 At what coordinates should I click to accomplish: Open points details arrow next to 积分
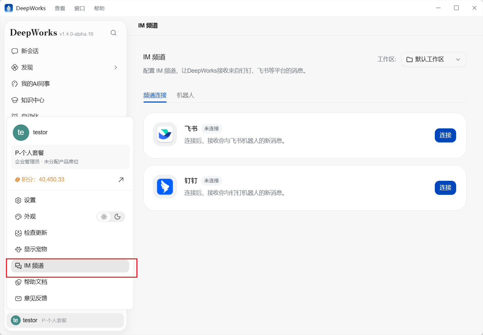[121, 179]
